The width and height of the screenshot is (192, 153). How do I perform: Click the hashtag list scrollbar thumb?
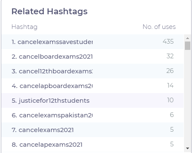187,46
